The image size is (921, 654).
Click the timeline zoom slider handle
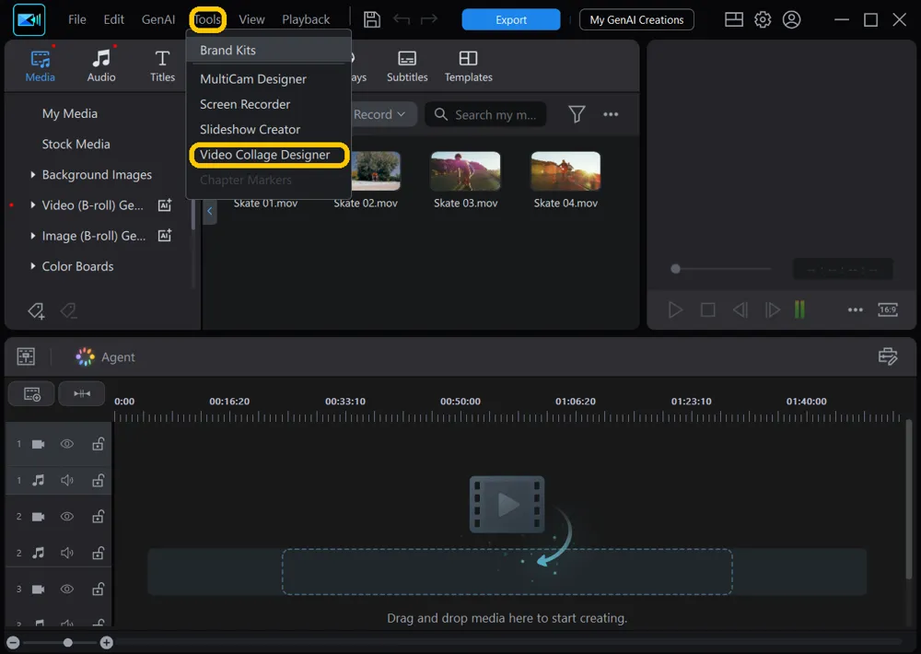[67, 642]
